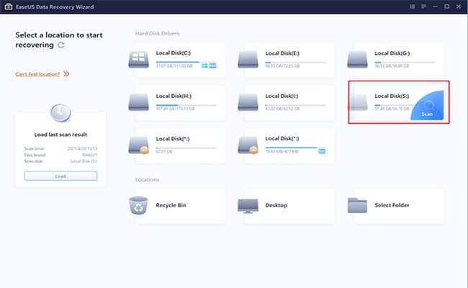Image resolution: width=468 pixels, height=288 pixels.
Task: Select the Local Disk(H:) label
Action: pyautogui.click(x=174, y=96)
